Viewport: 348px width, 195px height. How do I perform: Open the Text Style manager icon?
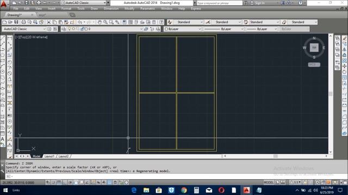click(x=170, y=22)
